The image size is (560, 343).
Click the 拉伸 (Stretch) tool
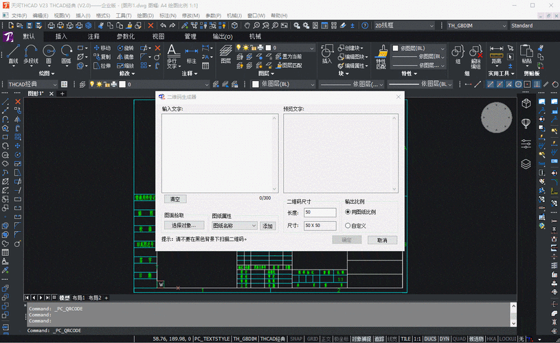tap(102, 66)
